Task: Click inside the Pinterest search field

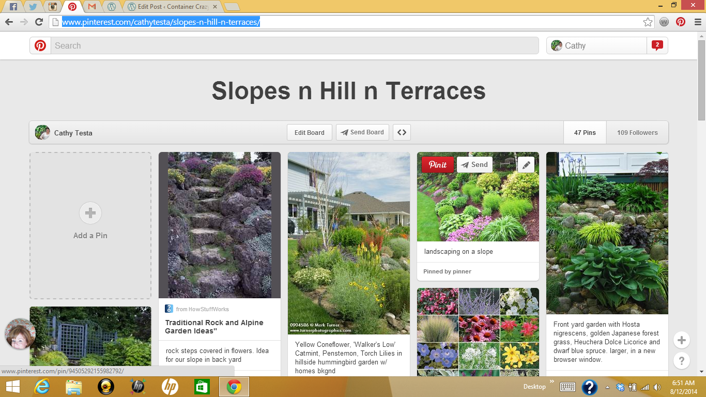Action: click(295, 45)
